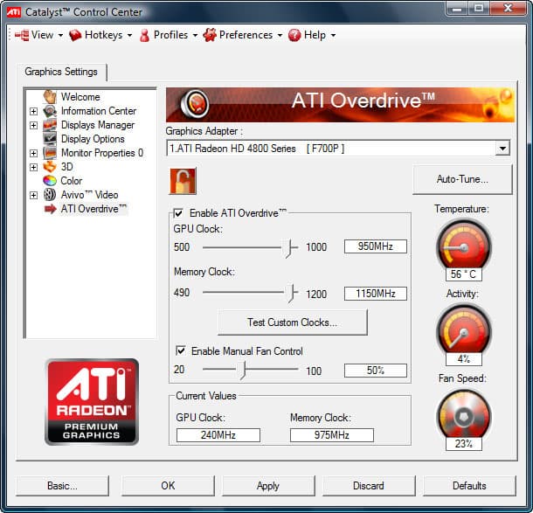Viewport: 533px width, 513px height.
Task: Select Welcome in the settings tree
Action: [x=80, y=97]
